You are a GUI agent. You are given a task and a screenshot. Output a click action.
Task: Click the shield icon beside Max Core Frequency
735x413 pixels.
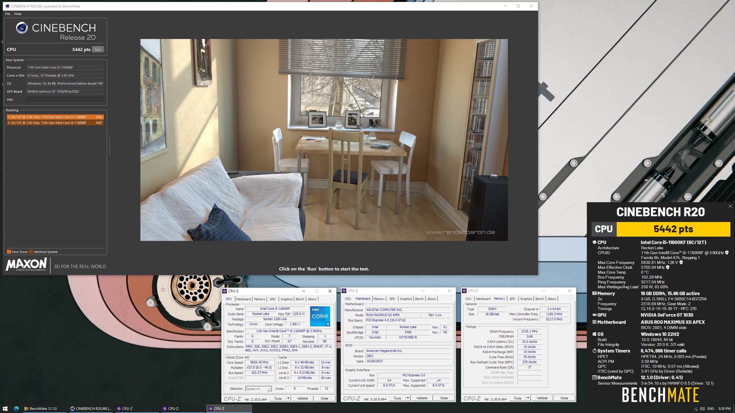pos(681,262)
